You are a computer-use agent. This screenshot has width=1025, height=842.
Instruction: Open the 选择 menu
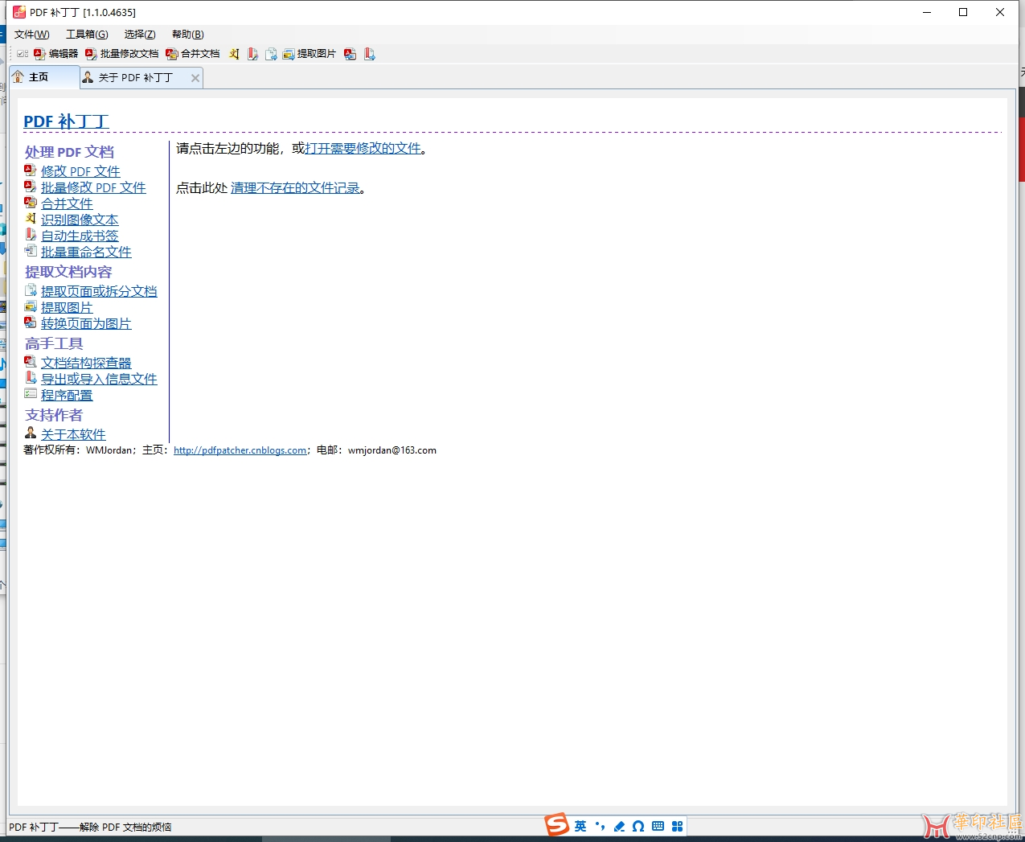click(x=140, y=35)
